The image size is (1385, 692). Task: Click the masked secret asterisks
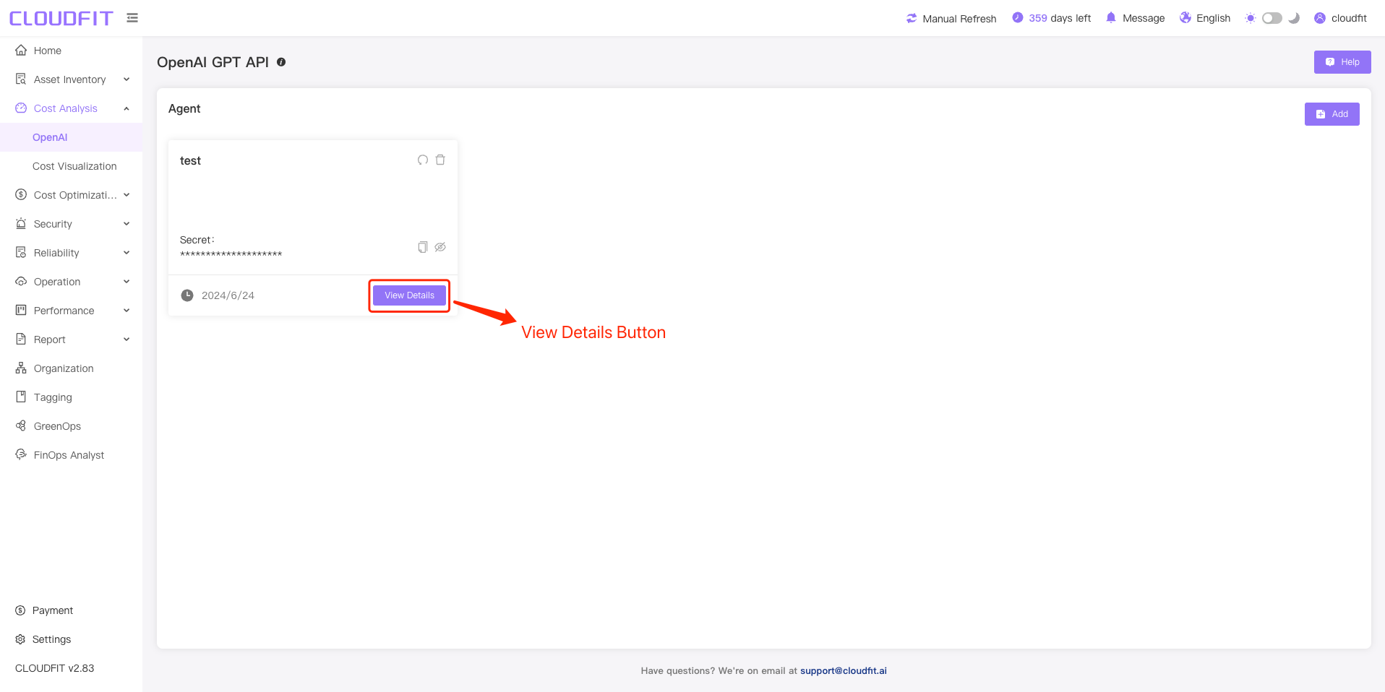231,254
